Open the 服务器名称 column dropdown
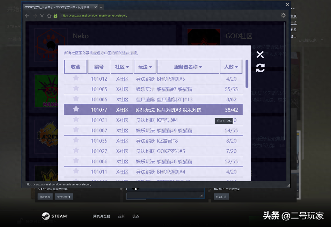 pos(188,67)
